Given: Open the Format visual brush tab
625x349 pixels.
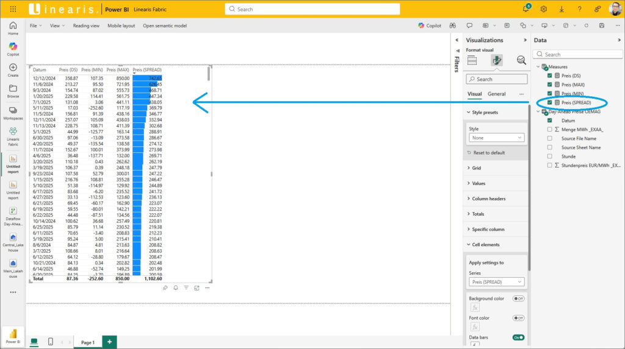Looking at the screenshot, I should pos(496,60).
